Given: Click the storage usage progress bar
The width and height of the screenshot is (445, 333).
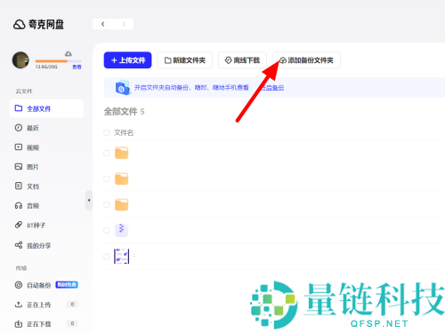Looking at the screenshot, I should pyautogui.click(x=59, y=61).
